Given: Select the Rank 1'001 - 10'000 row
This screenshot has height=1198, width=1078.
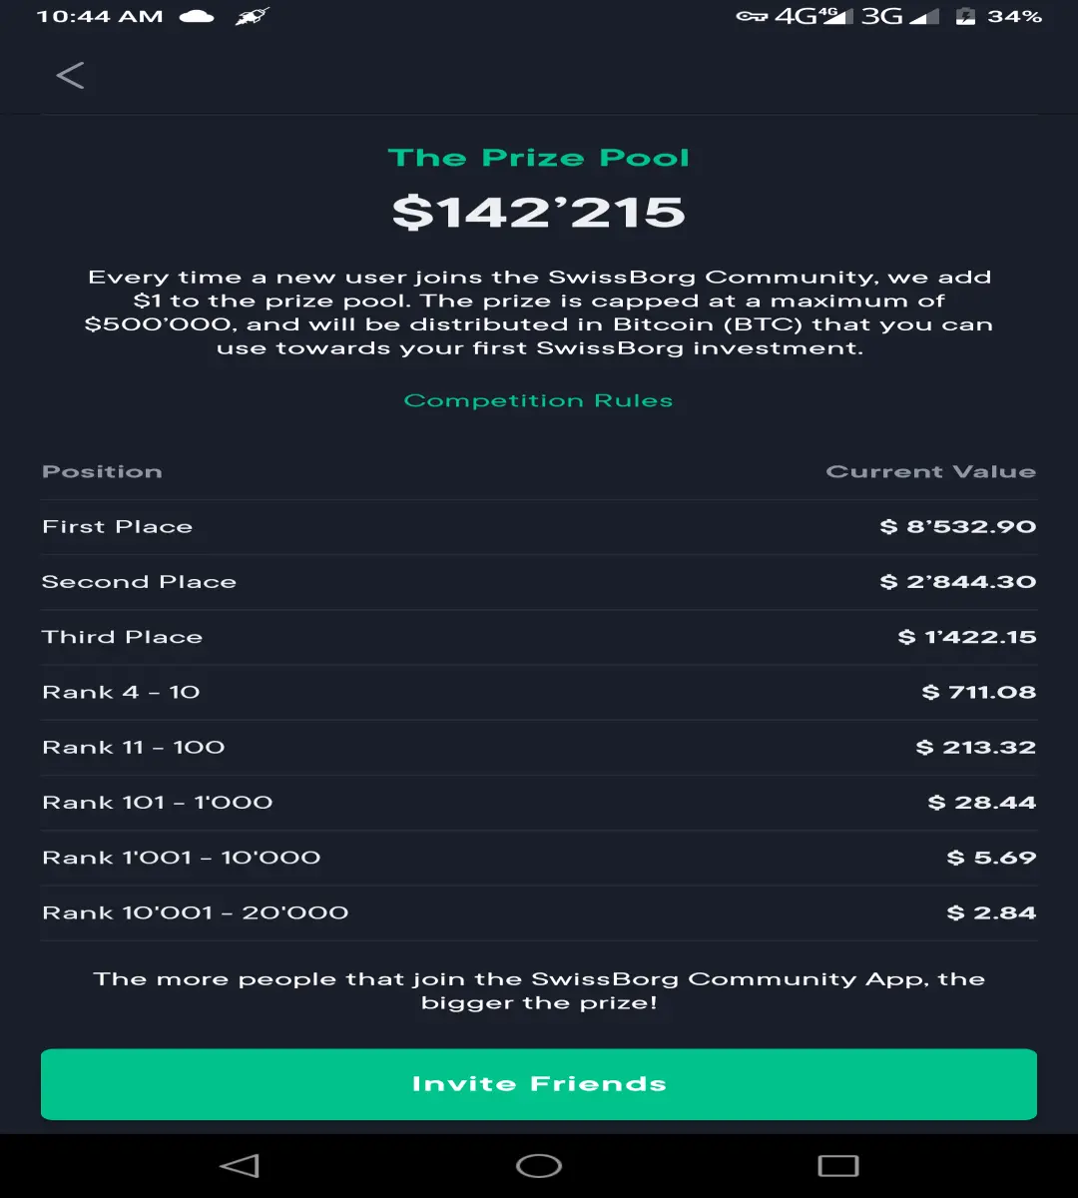Looking at the screenshot, I should click(539, 858).
